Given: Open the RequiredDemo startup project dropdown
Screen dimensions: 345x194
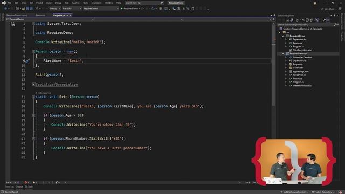Looking at the screenshot, I should coord(101,9).
